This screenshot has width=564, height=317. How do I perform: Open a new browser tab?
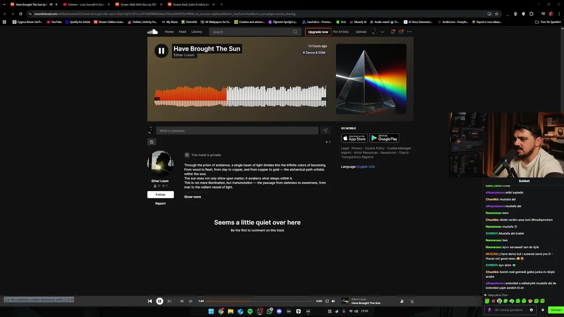[x=221, y=4]
